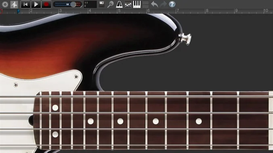
Task: Click the redo arrow
Action: click(x=163, y=4)
